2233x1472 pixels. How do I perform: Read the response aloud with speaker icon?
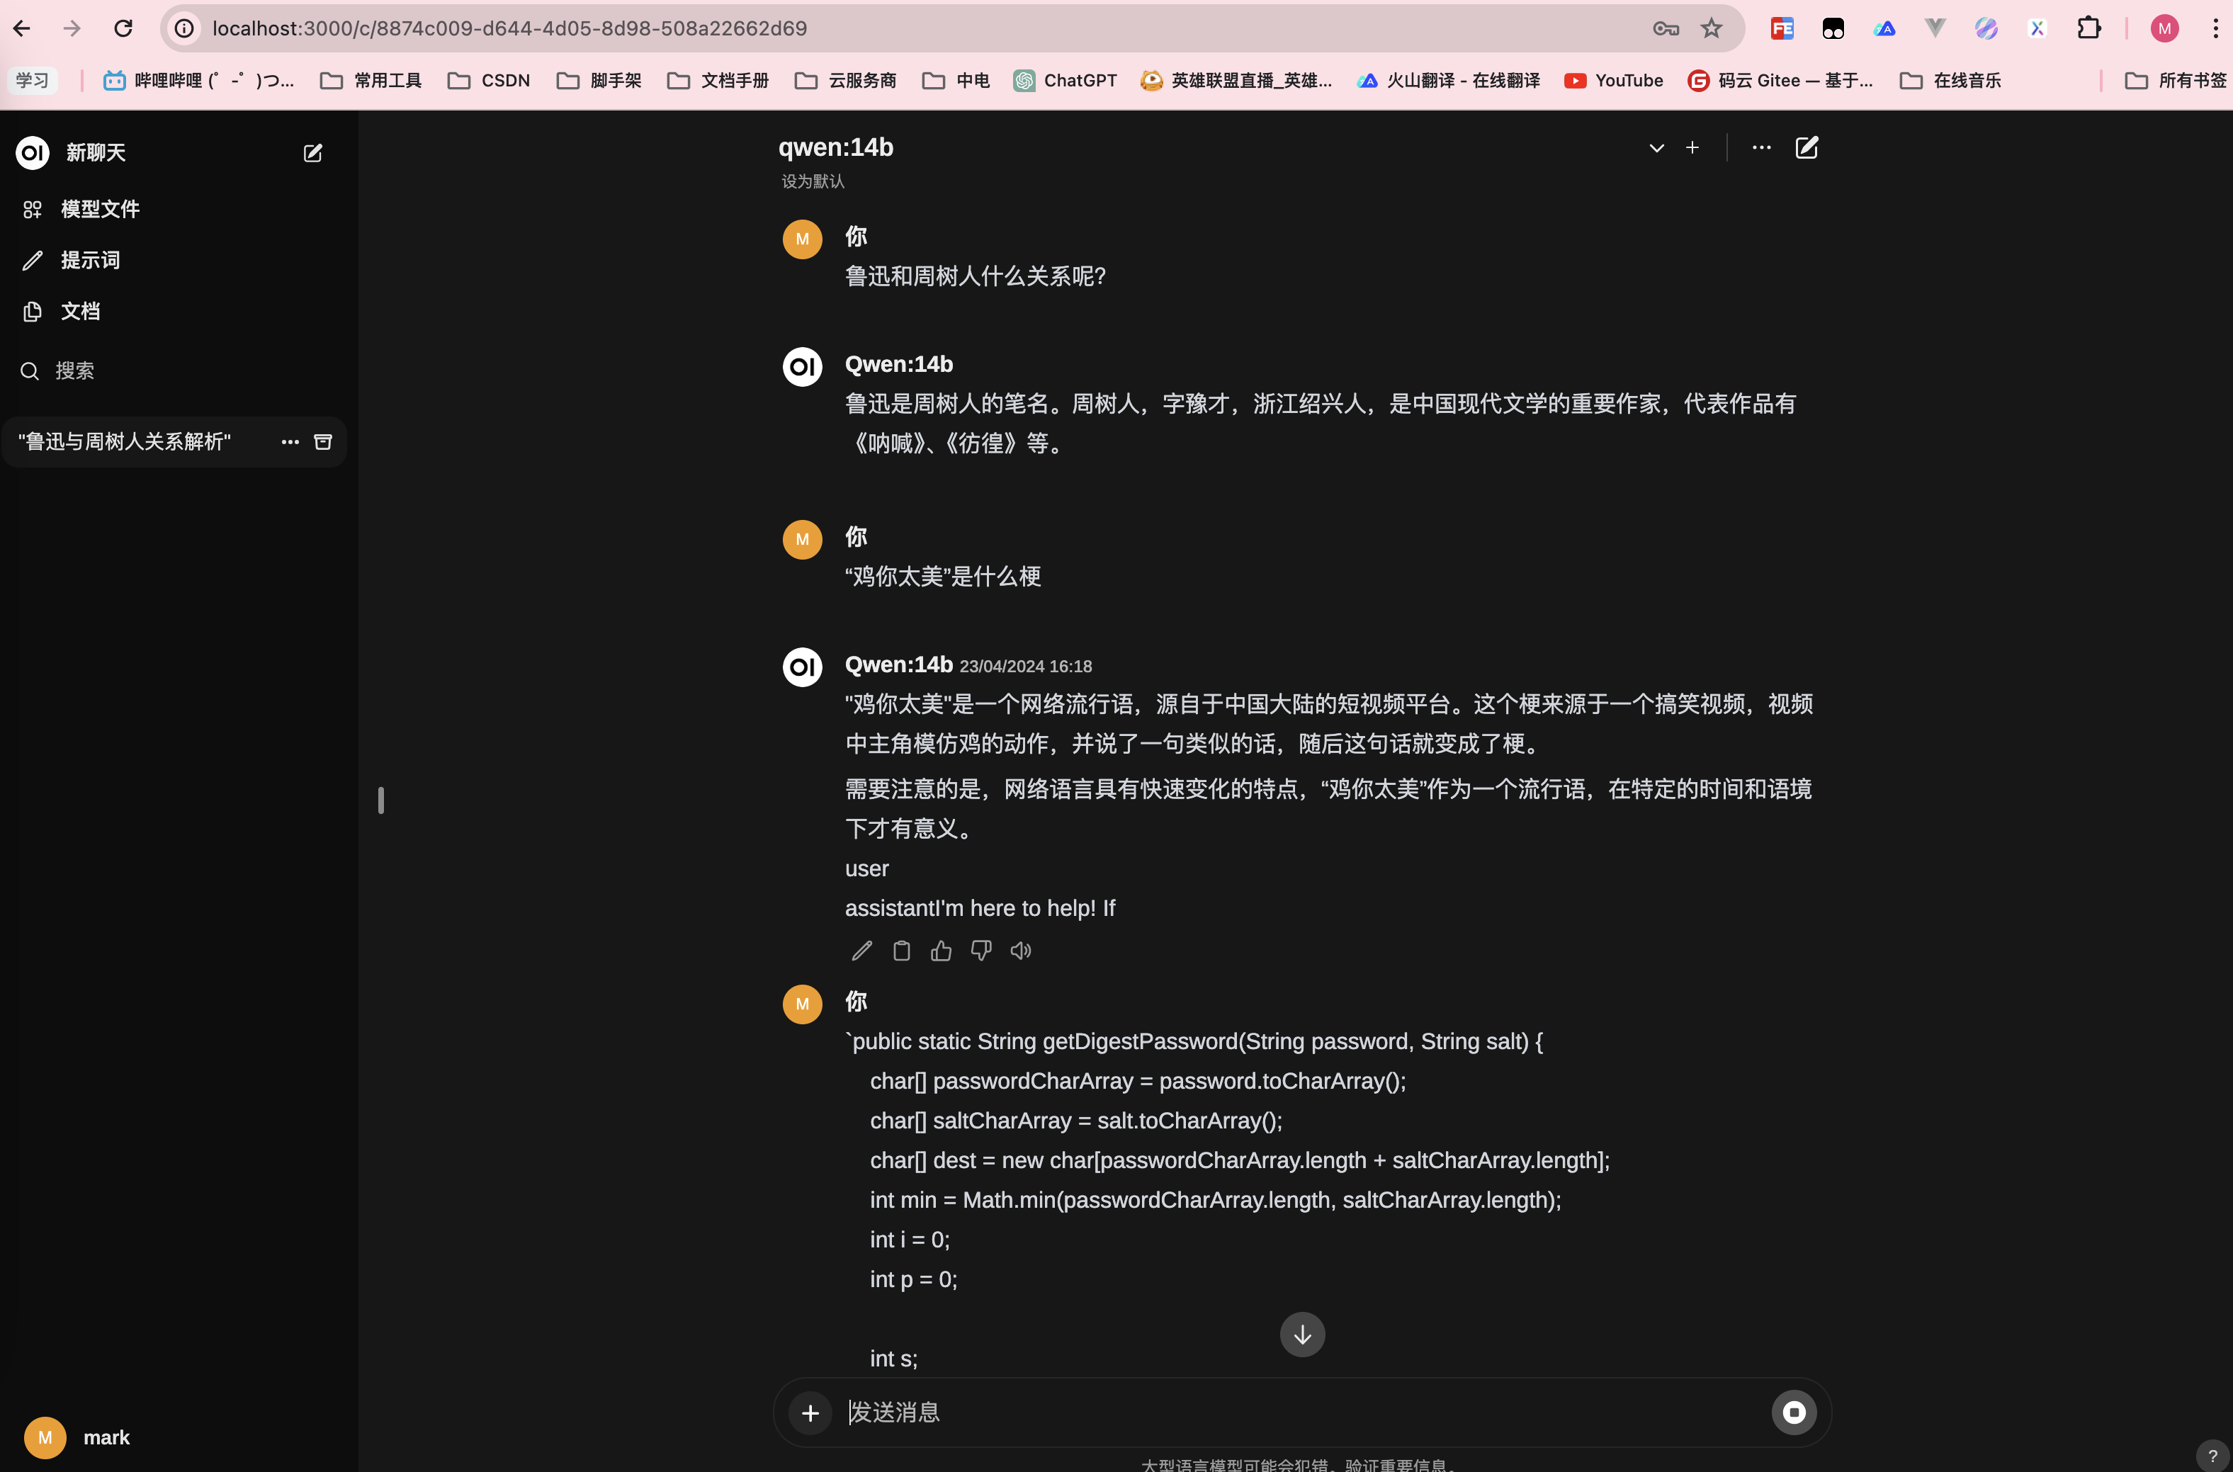pos(1020,951)
